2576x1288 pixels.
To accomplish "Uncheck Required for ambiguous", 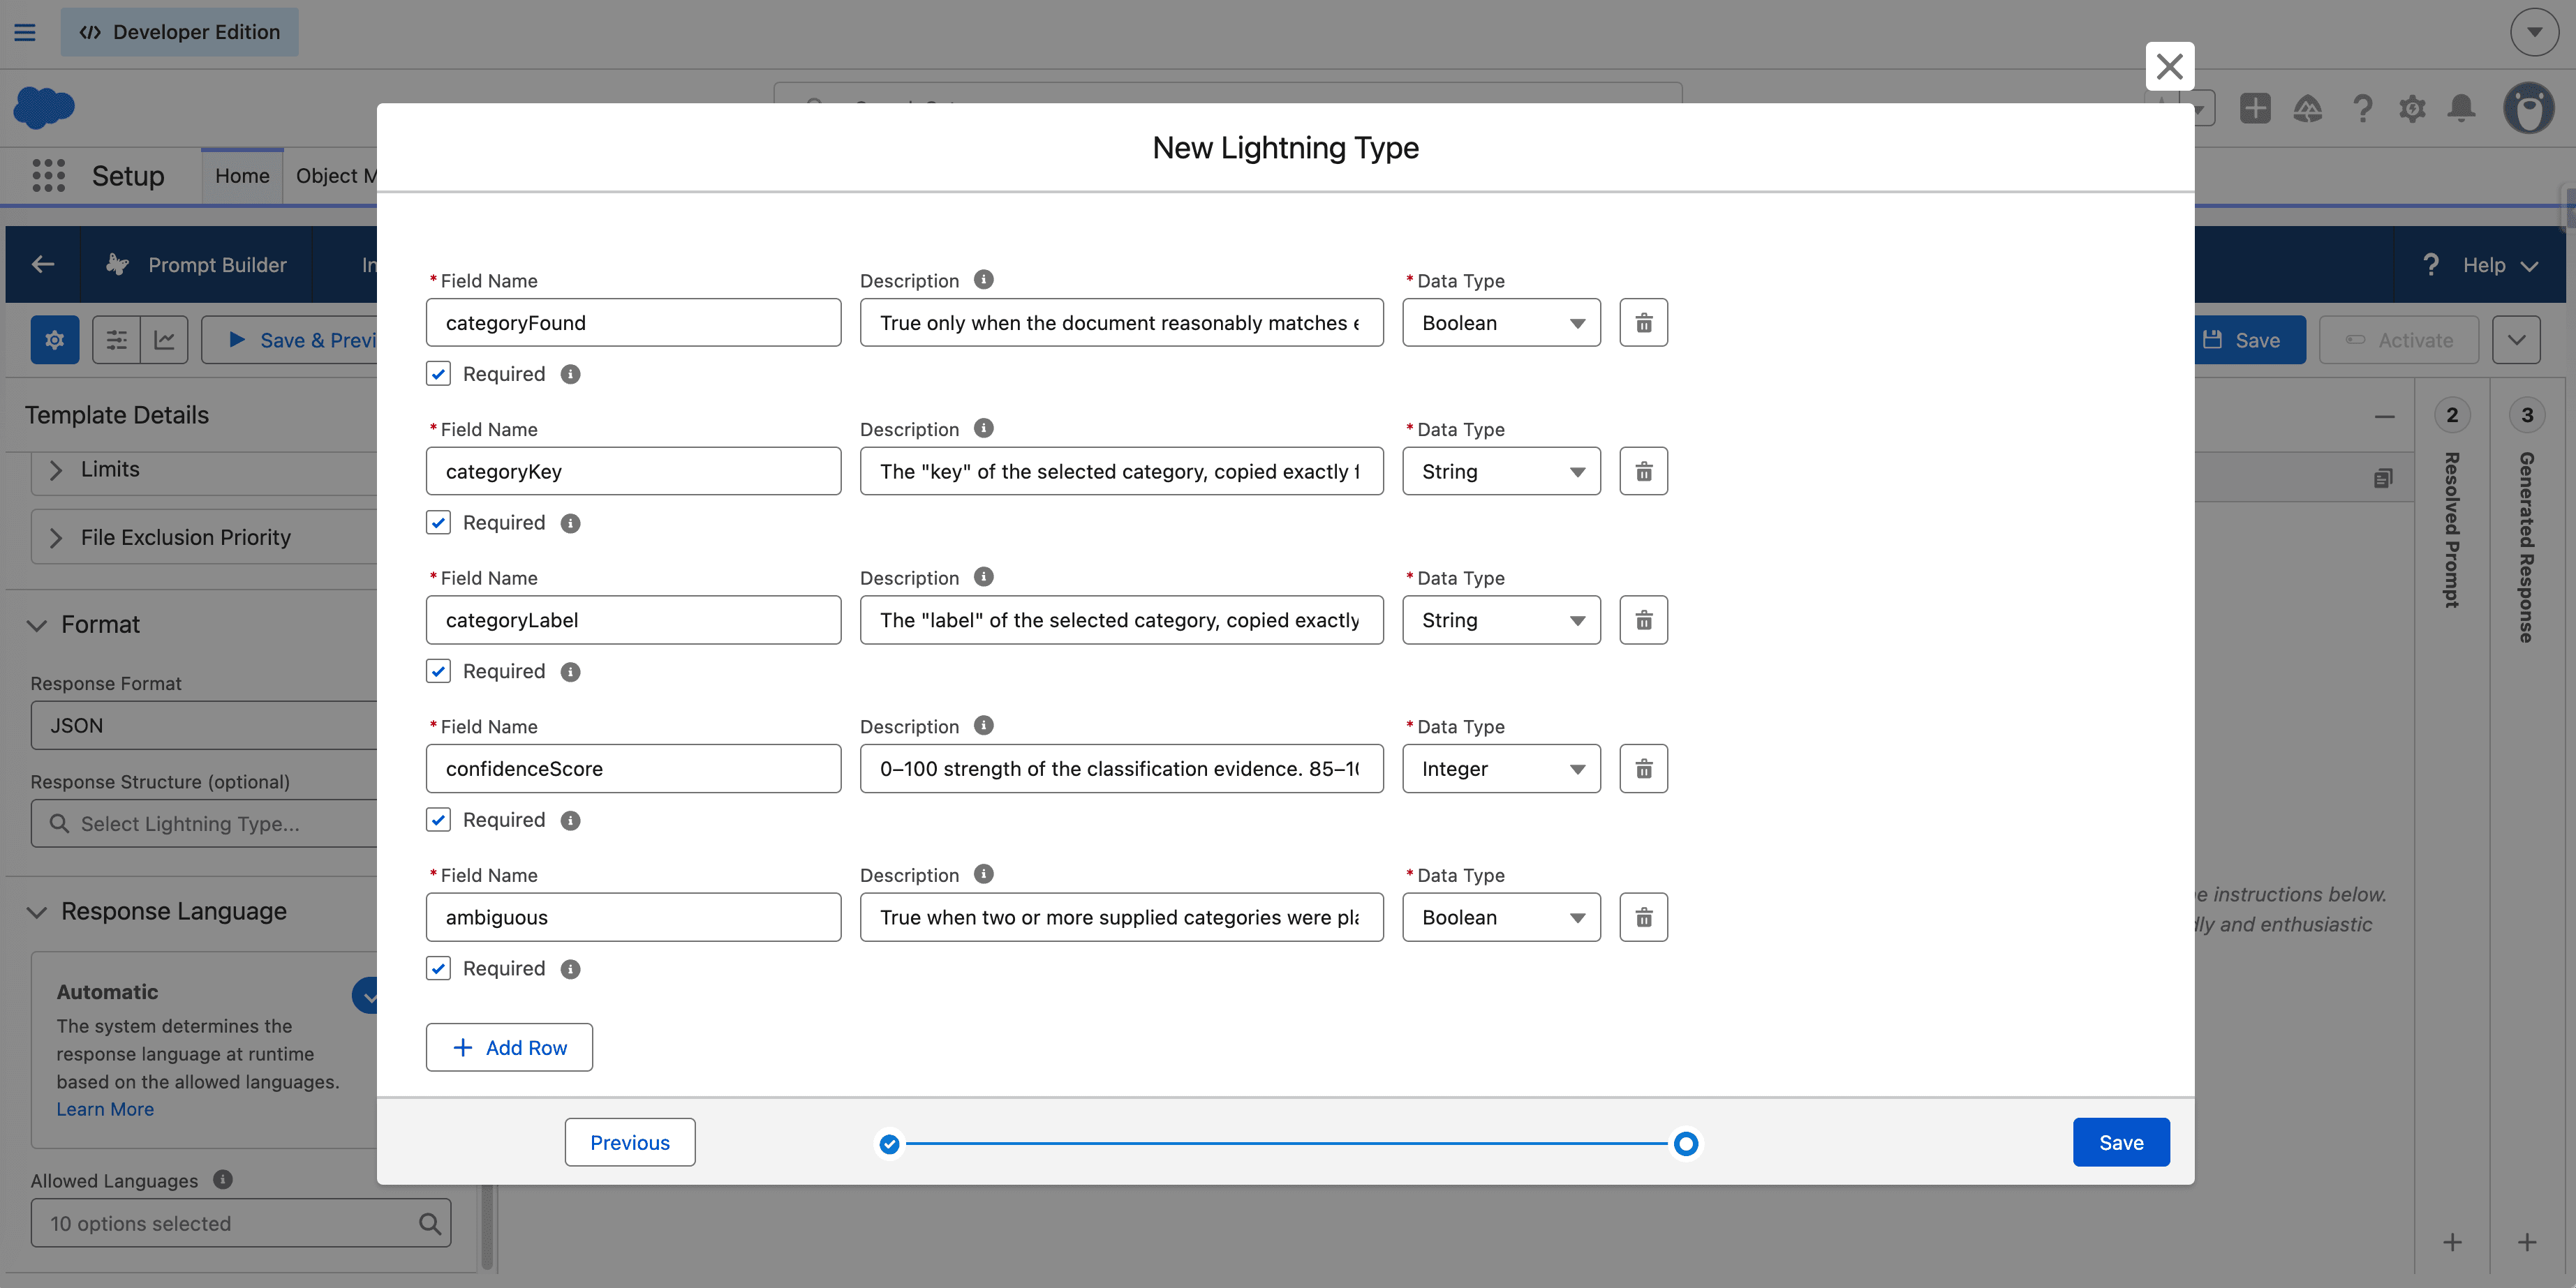I will tap(438, 968).
